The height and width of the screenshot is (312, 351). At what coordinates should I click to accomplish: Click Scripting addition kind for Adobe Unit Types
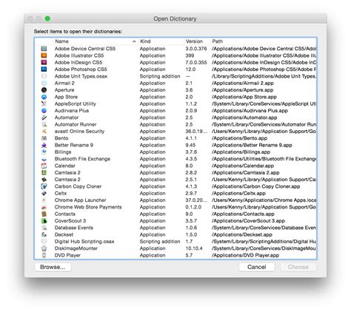pos(160,76)
